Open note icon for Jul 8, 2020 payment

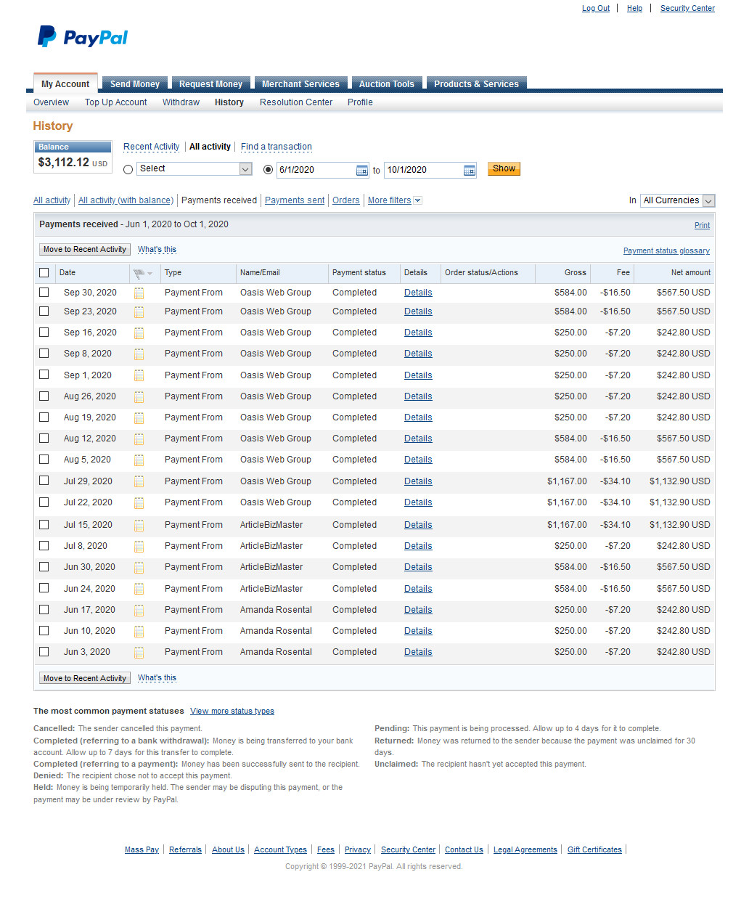coord(139,547)
